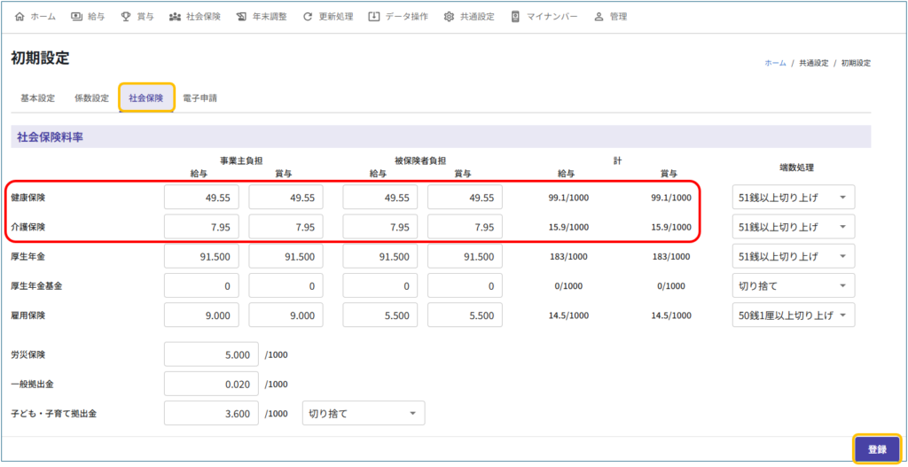908x467 pixels.
Task: Open the 管理 user icon menu
Action: (x=599, y=17)
